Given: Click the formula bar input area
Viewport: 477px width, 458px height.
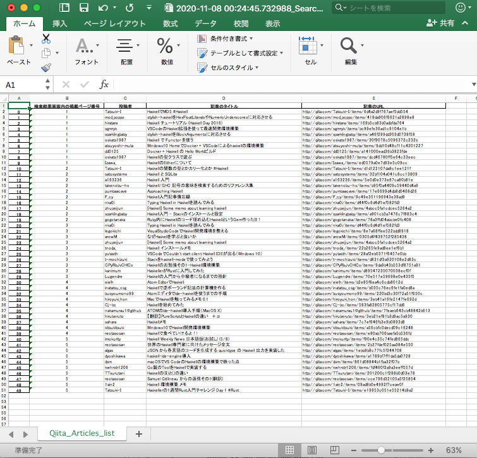Looking at the screenshot, I should pyautogui.click(x=292, y=84).
